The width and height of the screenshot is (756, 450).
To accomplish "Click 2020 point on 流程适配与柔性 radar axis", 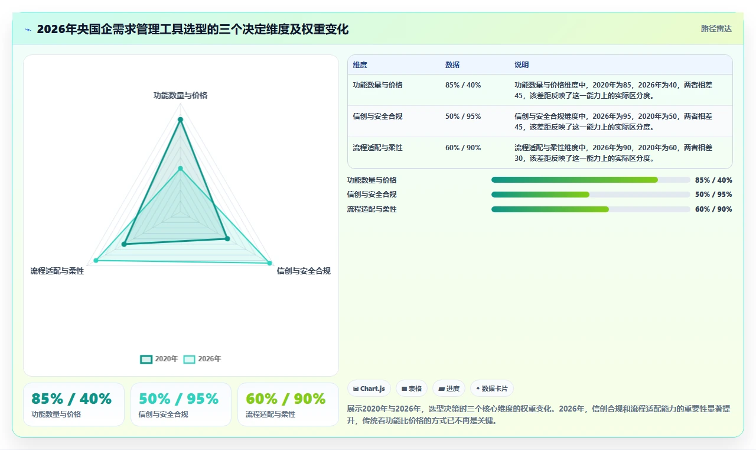I will [124, 244].
